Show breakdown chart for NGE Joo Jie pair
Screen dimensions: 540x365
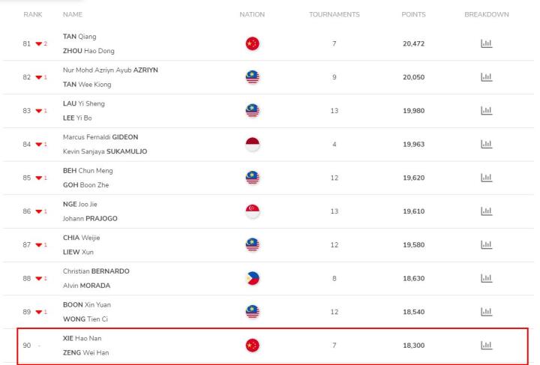(x=486, y=211)
